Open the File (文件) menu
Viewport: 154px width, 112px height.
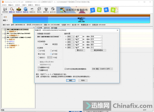[4, 5]
